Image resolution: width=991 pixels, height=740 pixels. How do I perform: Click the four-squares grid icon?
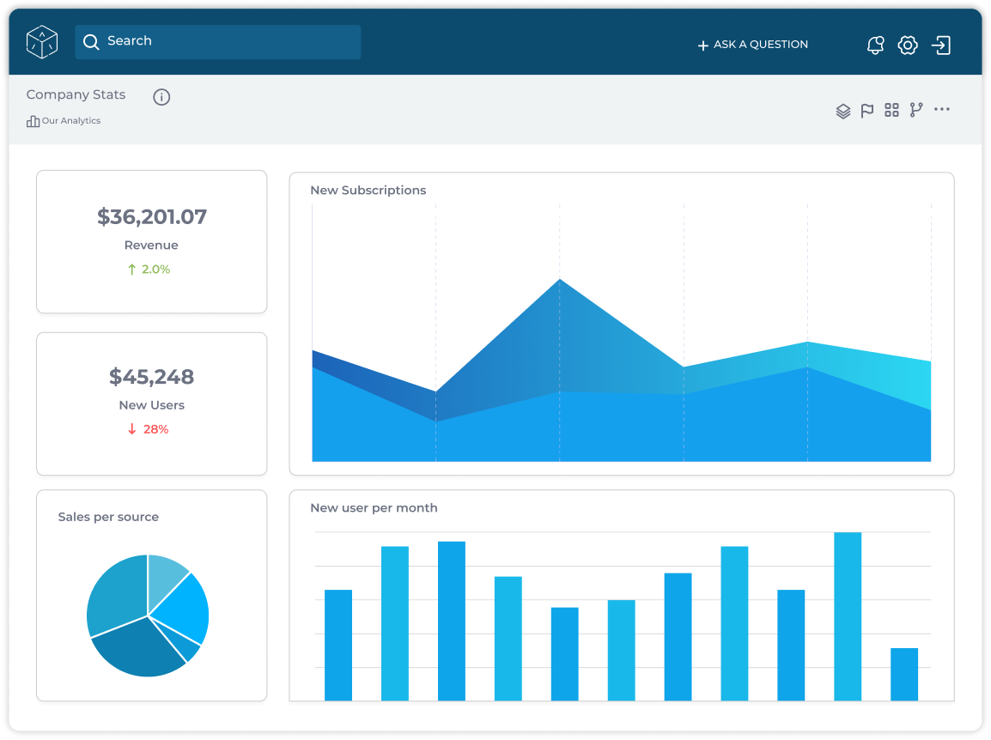point(891,110)
